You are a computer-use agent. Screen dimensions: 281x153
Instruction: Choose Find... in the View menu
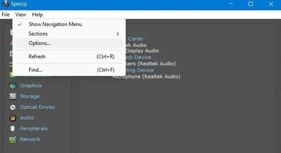(x=69, y=70)
